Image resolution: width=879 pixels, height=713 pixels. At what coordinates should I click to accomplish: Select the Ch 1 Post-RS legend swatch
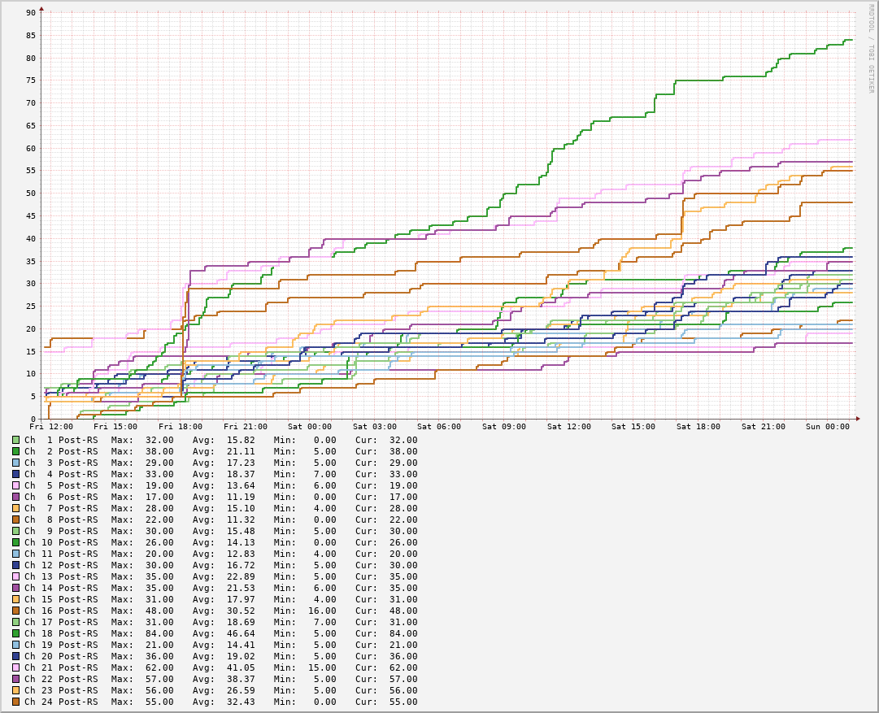pyautogui.click(x=15, y=440)
